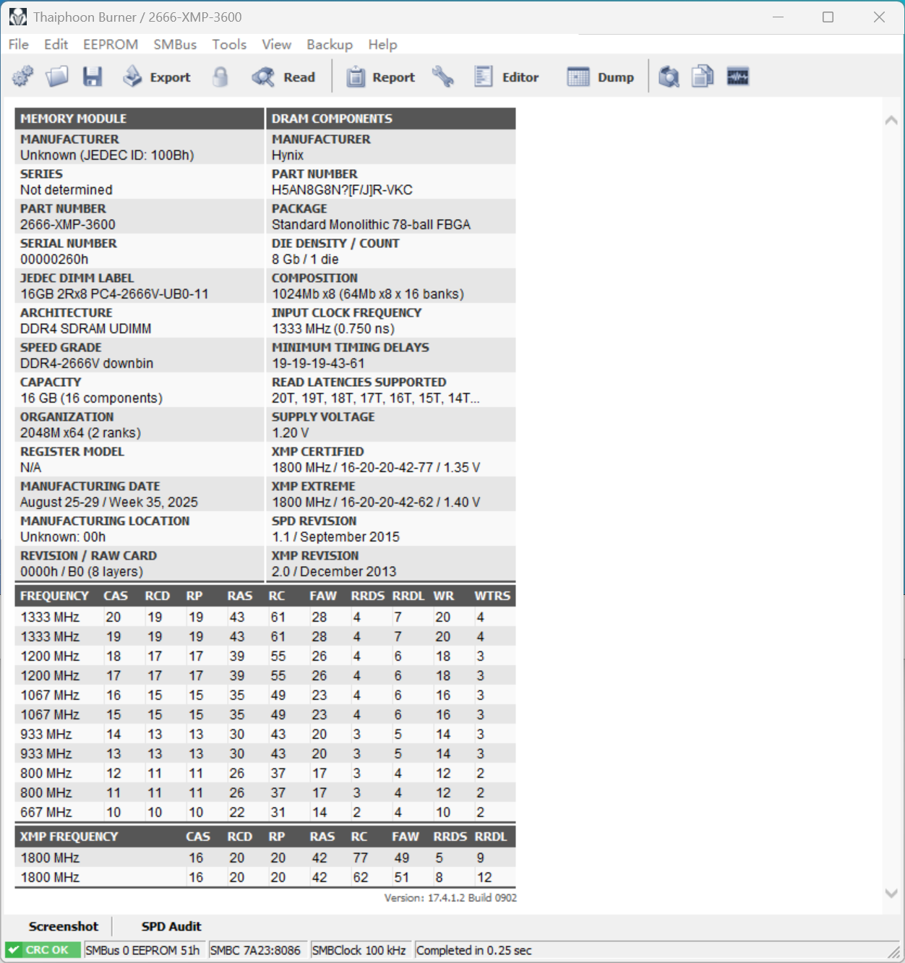Open the EEPROM menu
Viewport: 905px width, 963px height.
[x=111, y=45]
